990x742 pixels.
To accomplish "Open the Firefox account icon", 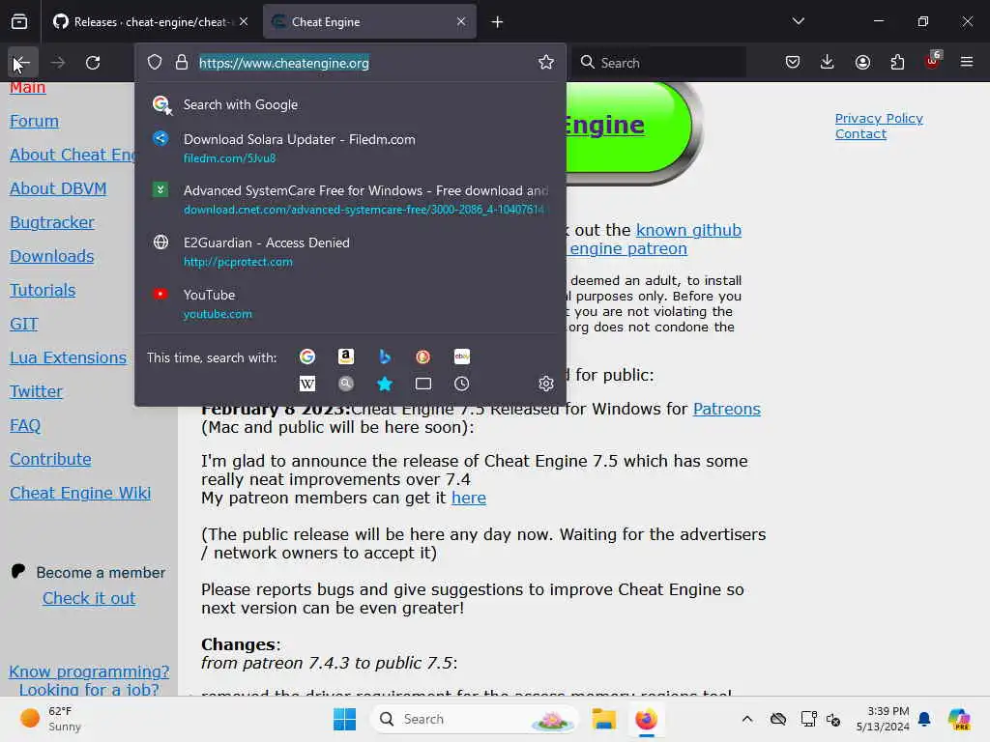I will [x=862, y=63].
